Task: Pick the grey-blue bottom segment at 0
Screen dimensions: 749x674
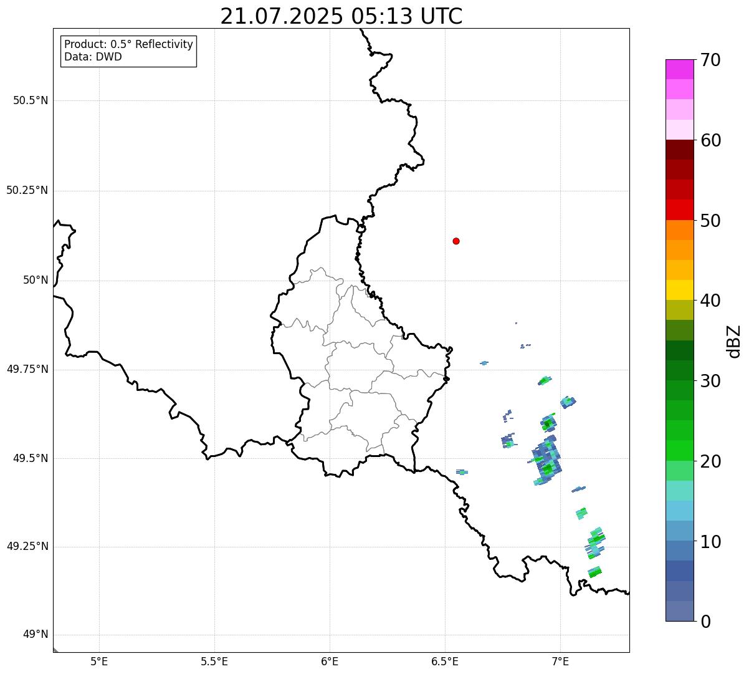Action: (x=679, y=611)
